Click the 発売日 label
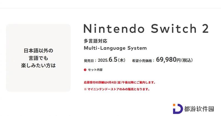221x116 pixels. (89, 61)
